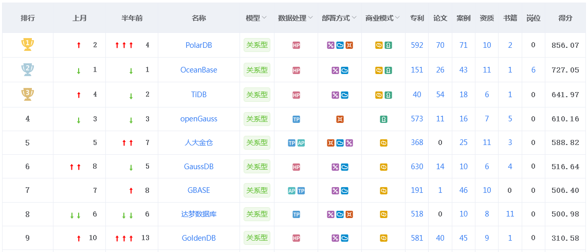This screenshot has height=252, width=588.
Task: Click the blue cloud icon in the GoldenDB row
Action: pos(344,238)
